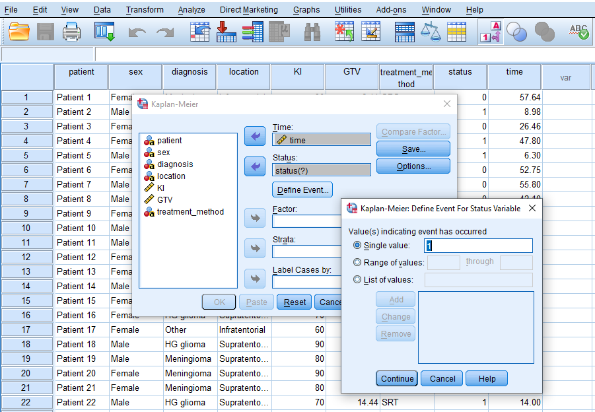The width and height of the screenshot is (595, 412).
Task: Click the Show all variables icon
Action: [x=545, y=32]
